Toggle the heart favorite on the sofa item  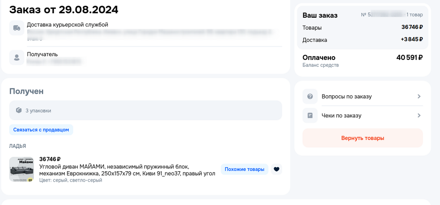(x=277, y=169)
